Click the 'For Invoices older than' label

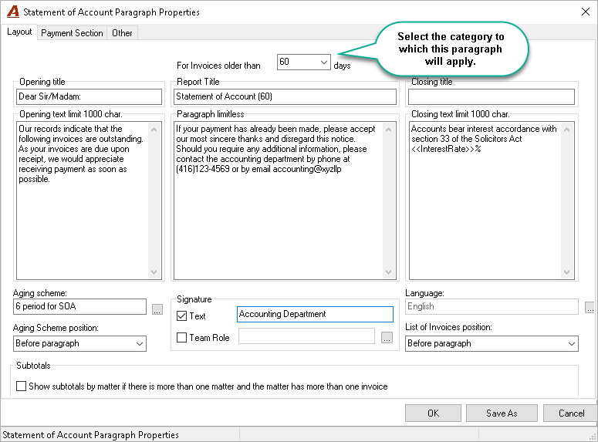pyautogui.click(x=218, y=66)
